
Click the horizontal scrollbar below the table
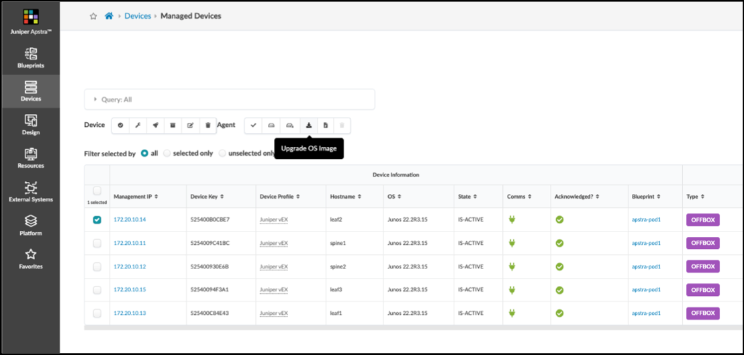click(x=403, y=327)
